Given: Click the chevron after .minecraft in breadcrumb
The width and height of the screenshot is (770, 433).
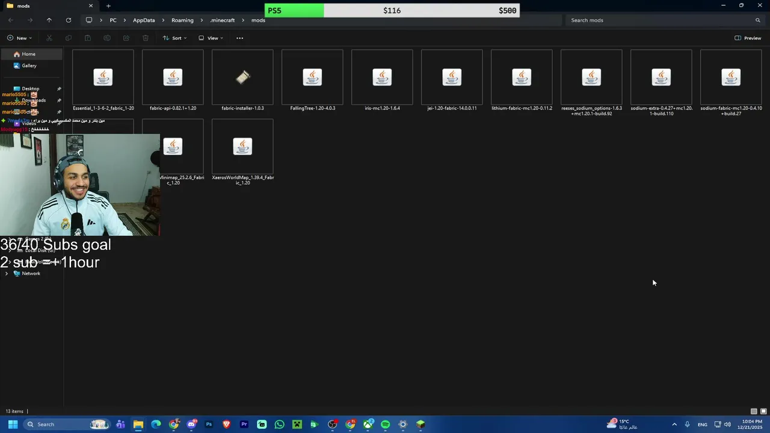Looking at the screenshot, I should click(x=243, y=20).
